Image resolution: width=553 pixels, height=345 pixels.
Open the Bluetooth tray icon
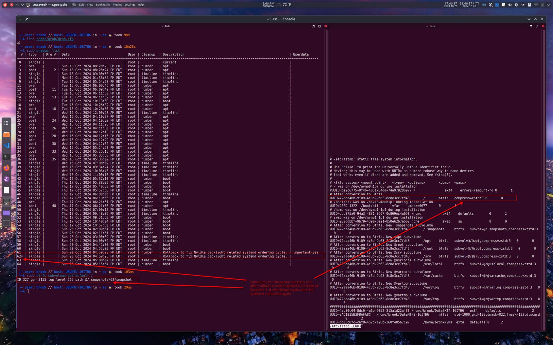(x=516, y=5)
